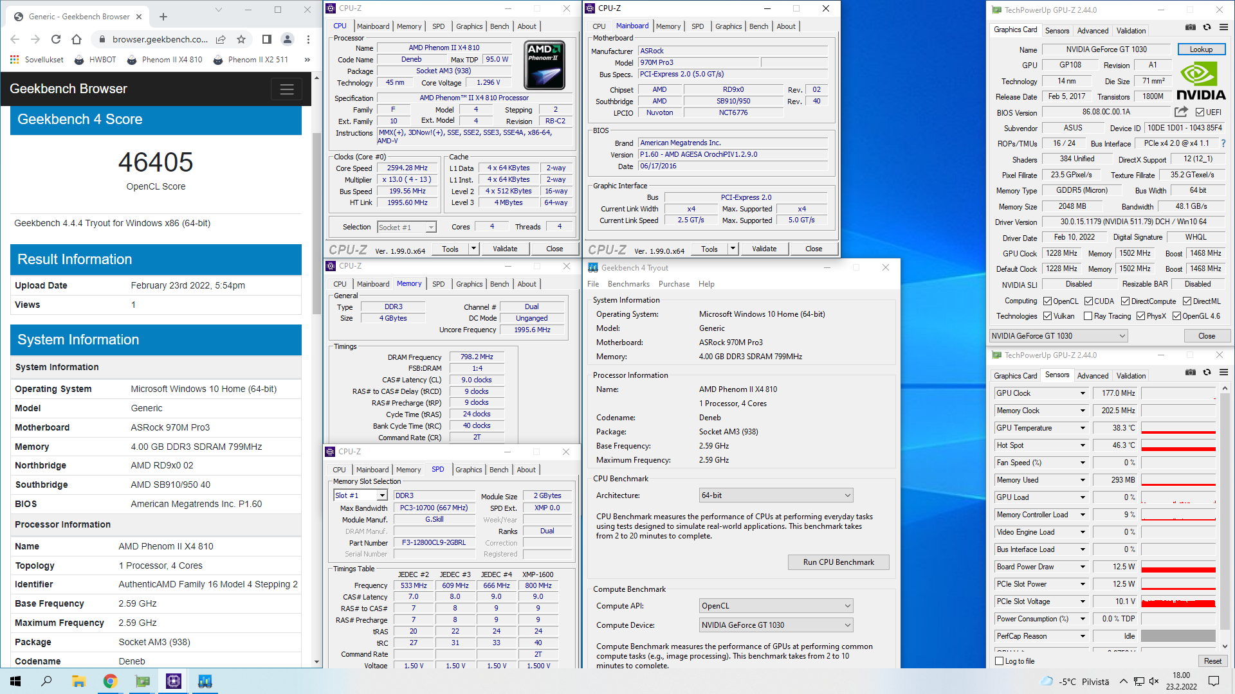1235x694 pixels.
Task: Click the Chrome address bar
Action: [x=160, y=39]
